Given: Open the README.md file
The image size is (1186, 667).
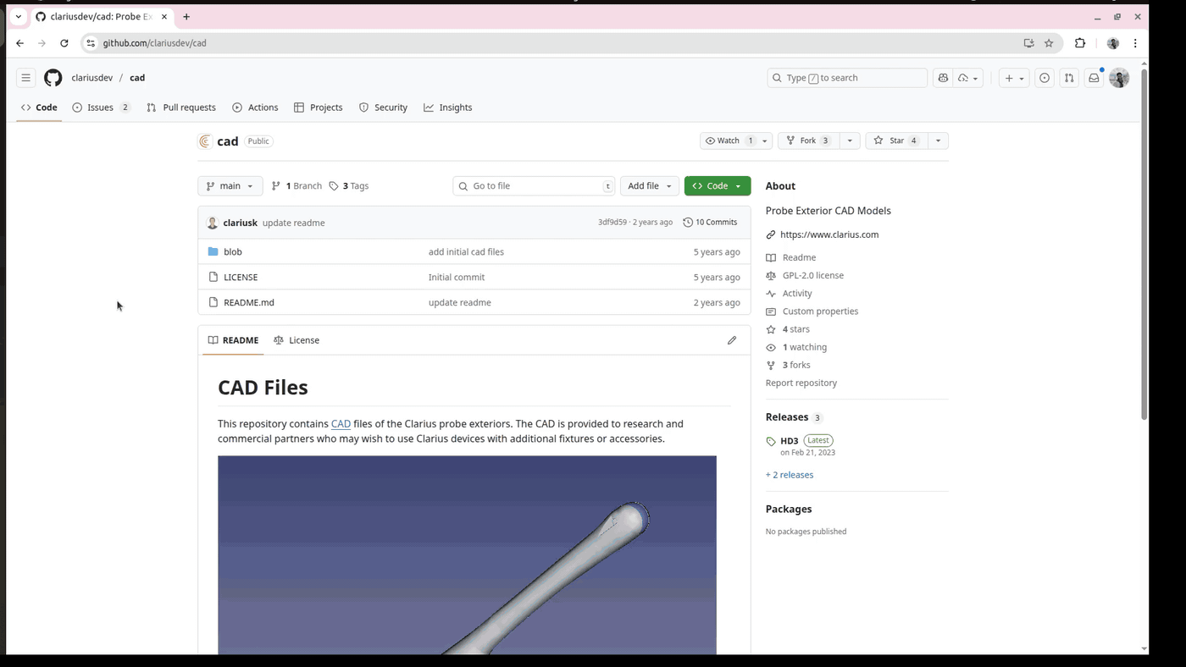Looking at the screenshot, I should click(249, 303).
